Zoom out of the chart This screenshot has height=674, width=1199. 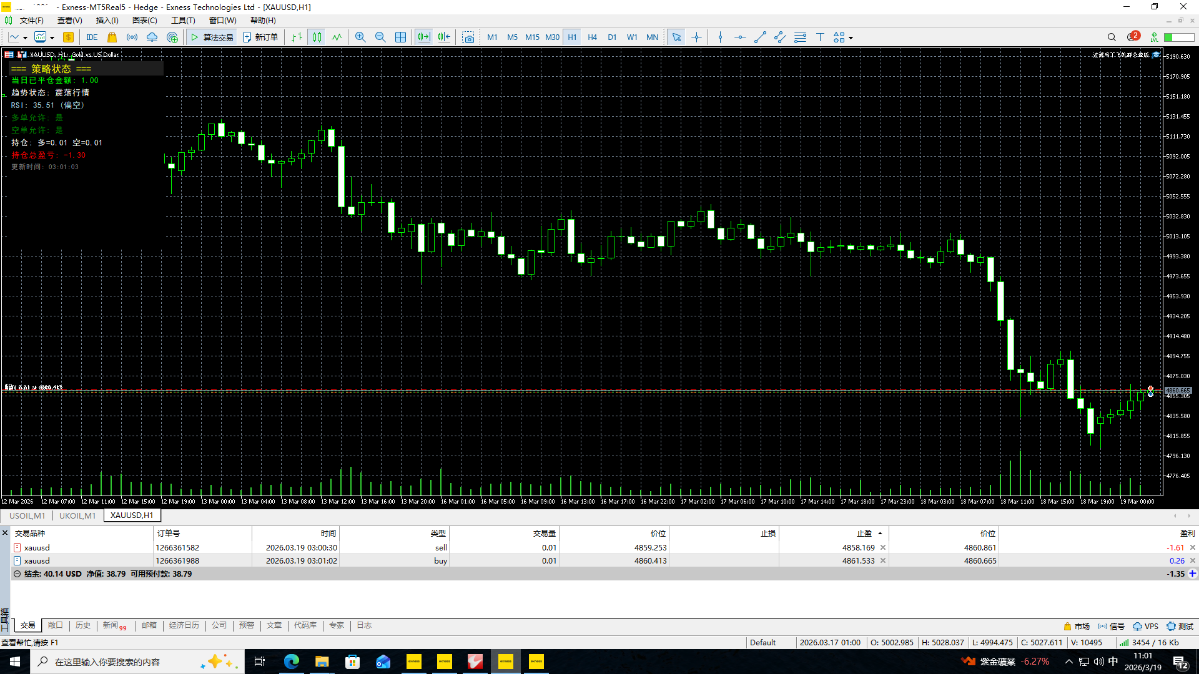pyautogui.click(x=380, y=37)
